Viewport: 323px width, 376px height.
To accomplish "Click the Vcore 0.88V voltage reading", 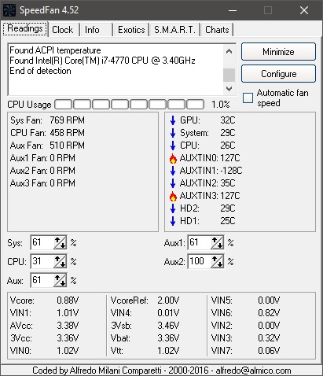I will tap(44, 300).
